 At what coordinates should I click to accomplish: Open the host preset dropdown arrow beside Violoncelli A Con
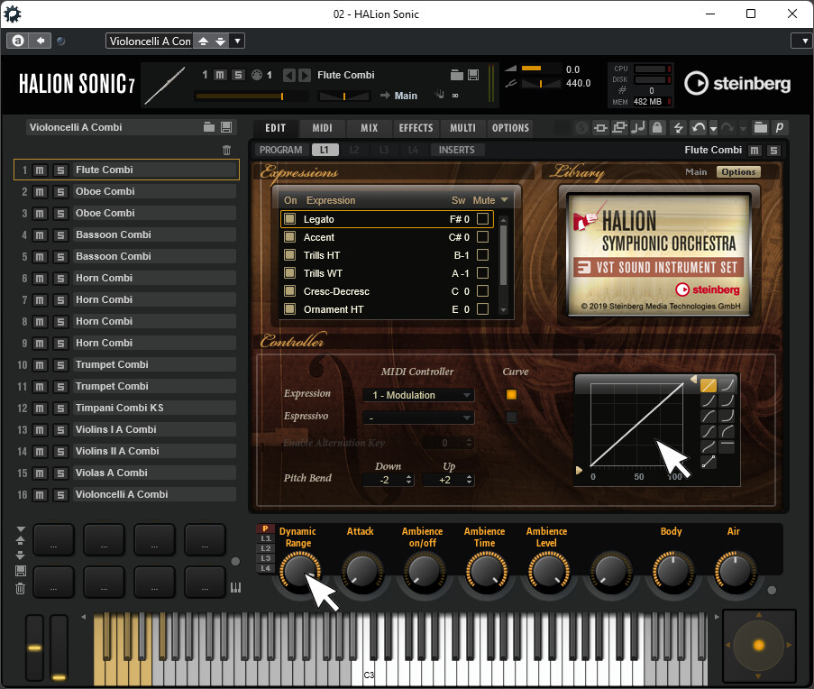pos(238,41)
